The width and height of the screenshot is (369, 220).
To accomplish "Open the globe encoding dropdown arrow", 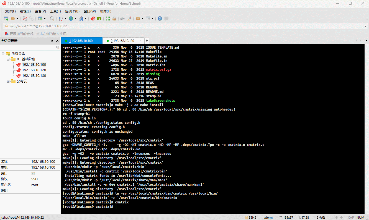I will coord(75,19).
